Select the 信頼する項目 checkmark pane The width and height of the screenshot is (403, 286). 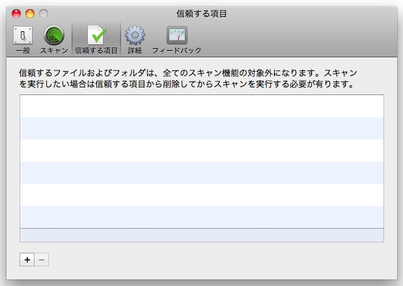(x=96, y=40)
